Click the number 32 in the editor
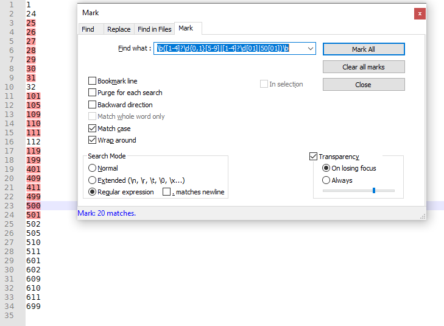Screen dimensions: 444x326 [x=31, y=87]
